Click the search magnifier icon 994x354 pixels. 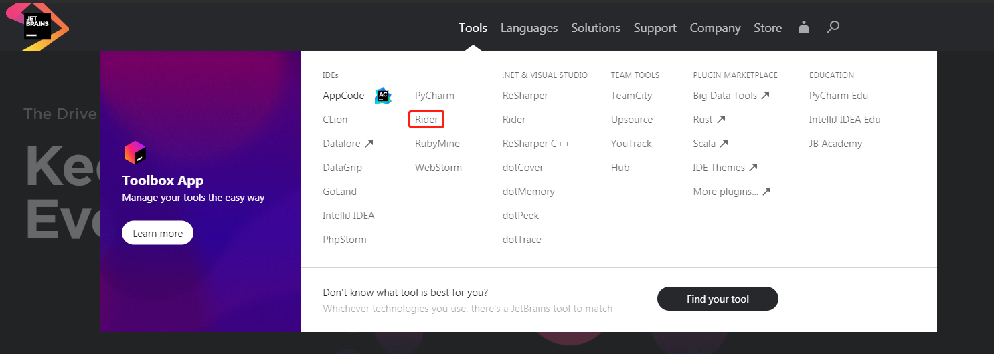pos(833,27)
